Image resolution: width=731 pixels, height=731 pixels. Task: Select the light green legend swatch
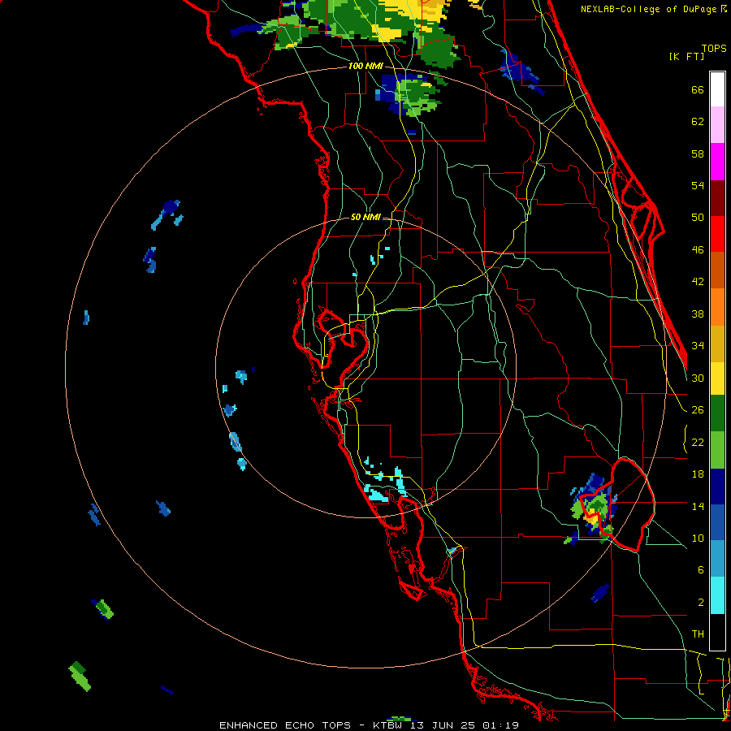click(x=717, y=450)
